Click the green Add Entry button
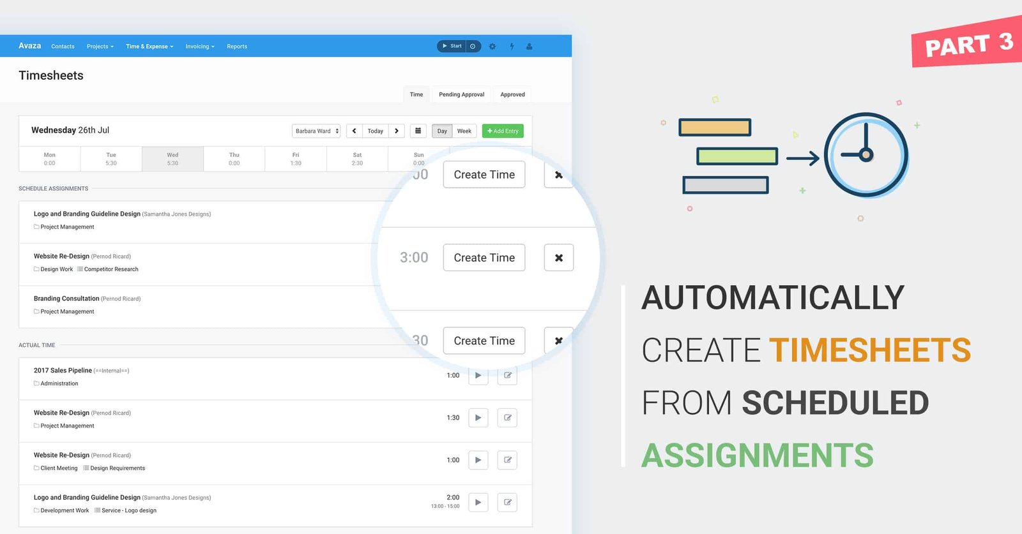1022x534 pixels. coord(503,131)
